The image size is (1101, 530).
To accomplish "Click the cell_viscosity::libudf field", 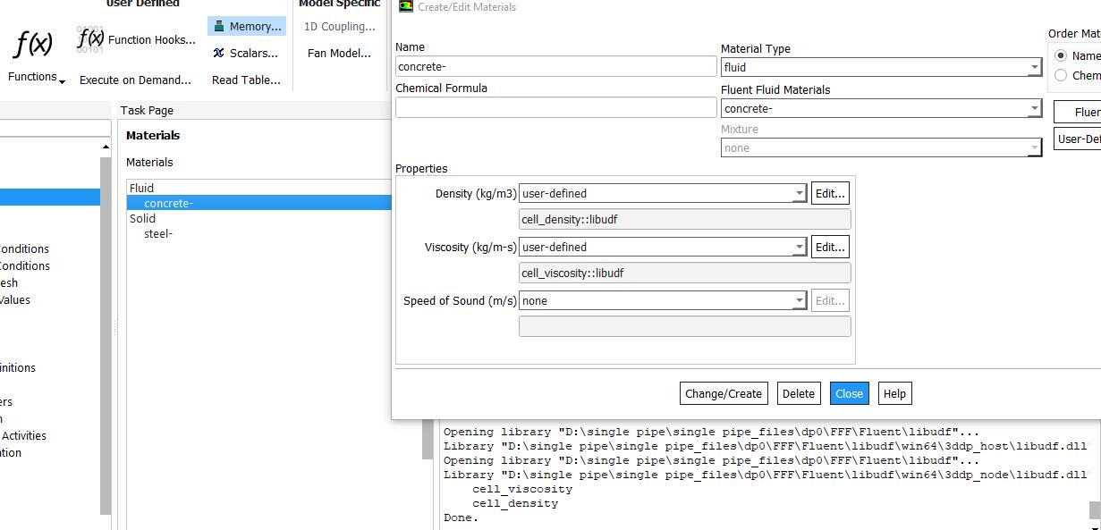I will click(x=685, y=273).
